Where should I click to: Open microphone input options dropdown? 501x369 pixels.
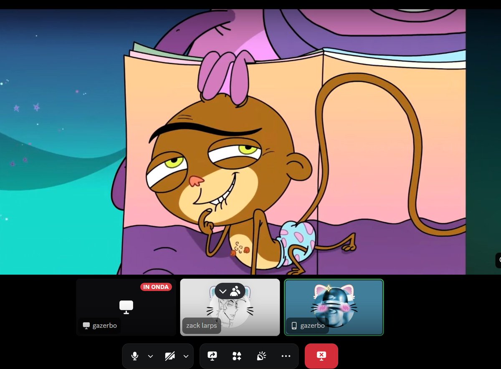[x=151, y=356]
